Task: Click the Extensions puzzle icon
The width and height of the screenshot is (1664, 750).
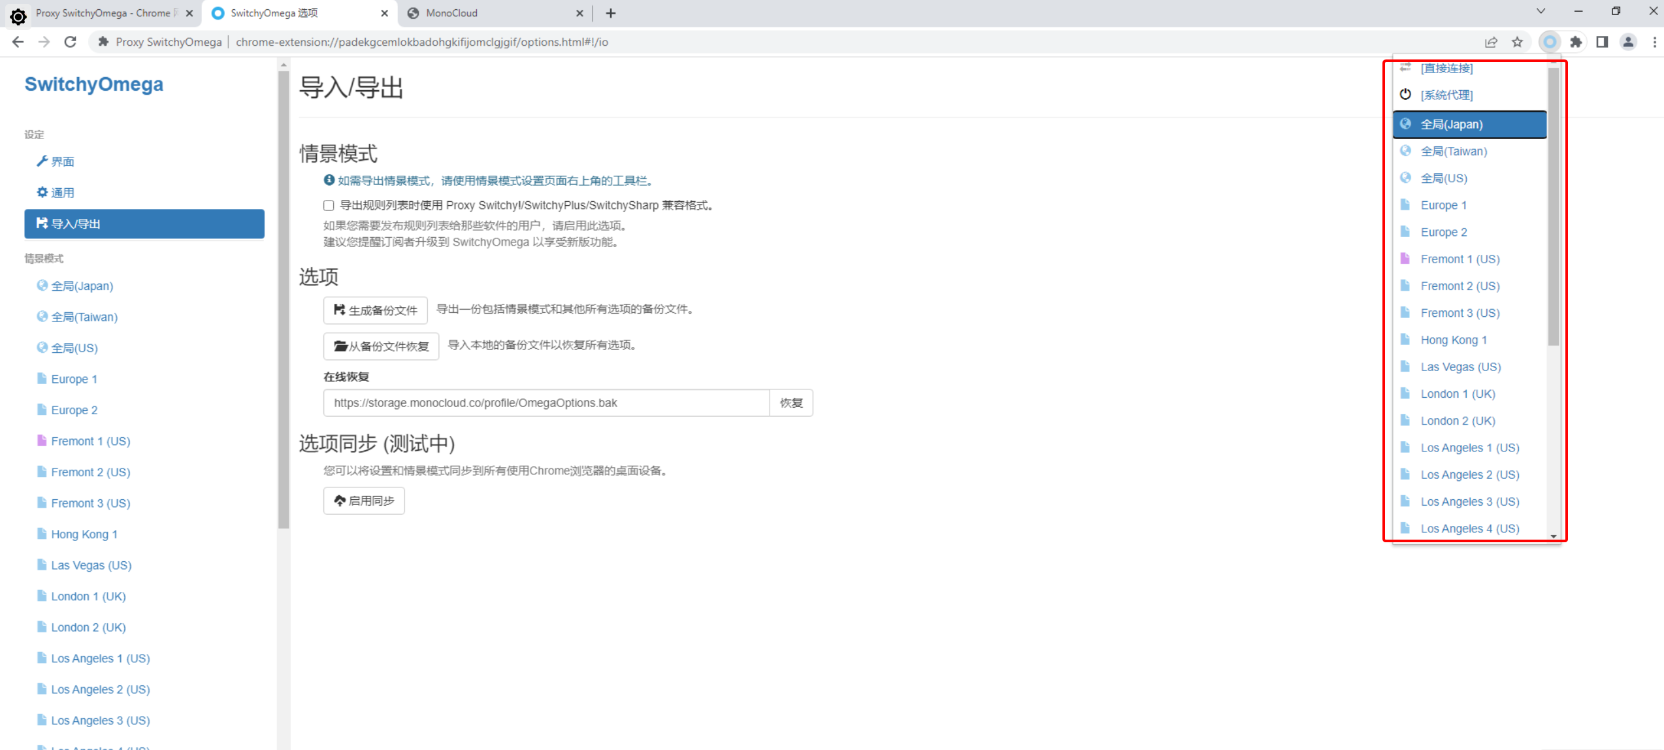Action: coord(1576,42)
